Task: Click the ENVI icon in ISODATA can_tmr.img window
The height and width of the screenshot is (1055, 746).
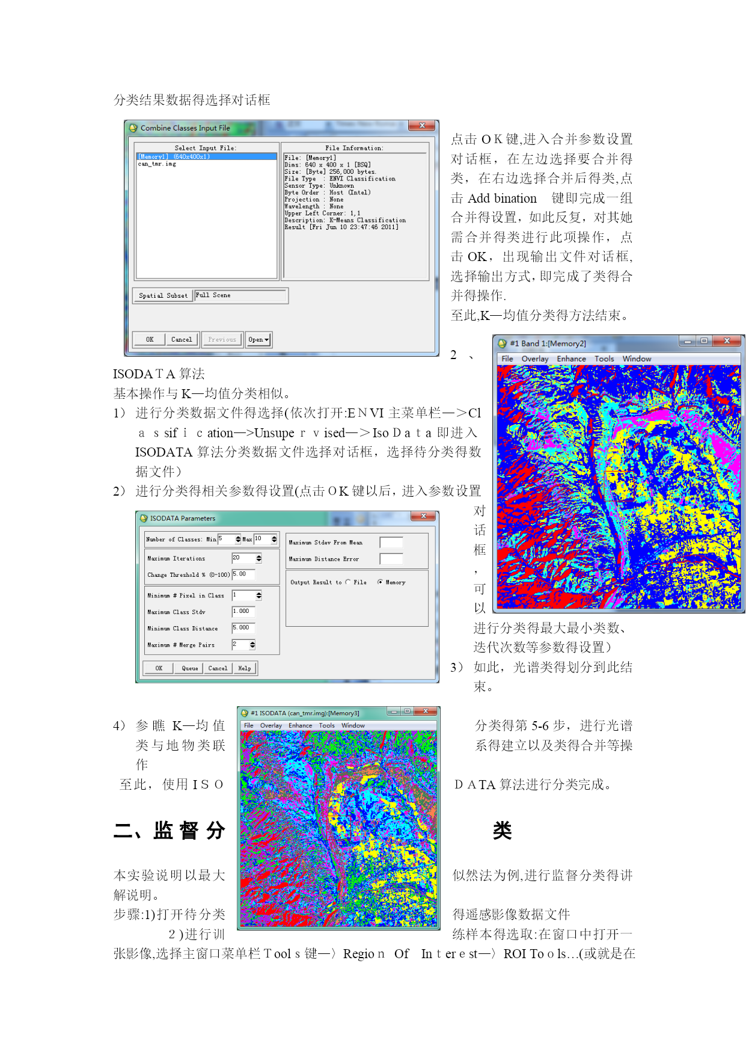Action: 245,713
